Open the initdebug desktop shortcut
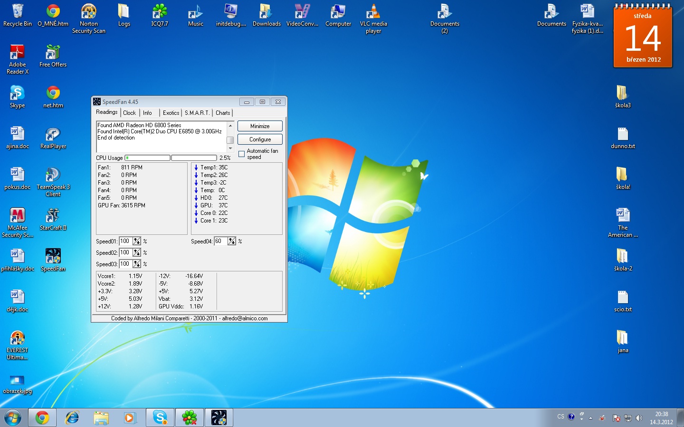This screenshot has width=684, height=427. (231, 15)
